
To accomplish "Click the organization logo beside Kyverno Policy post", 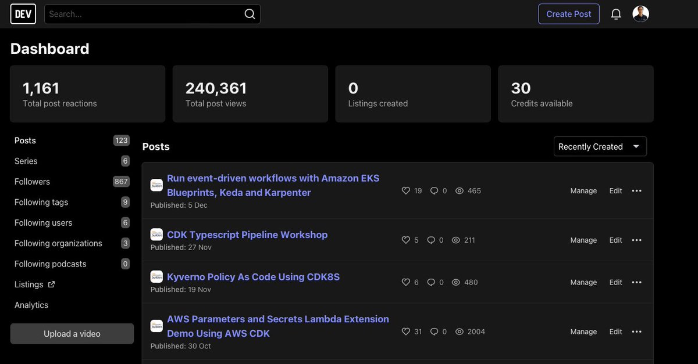I will click(x=156, y=277).
